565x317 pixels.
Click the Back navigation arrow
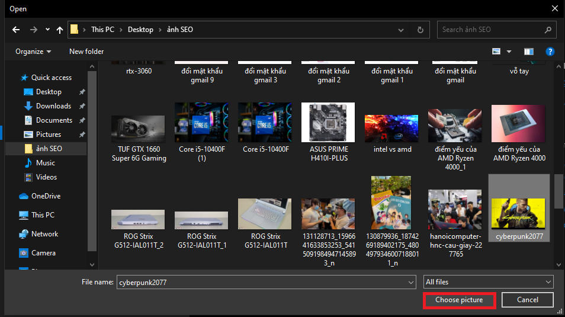[16, 30]
